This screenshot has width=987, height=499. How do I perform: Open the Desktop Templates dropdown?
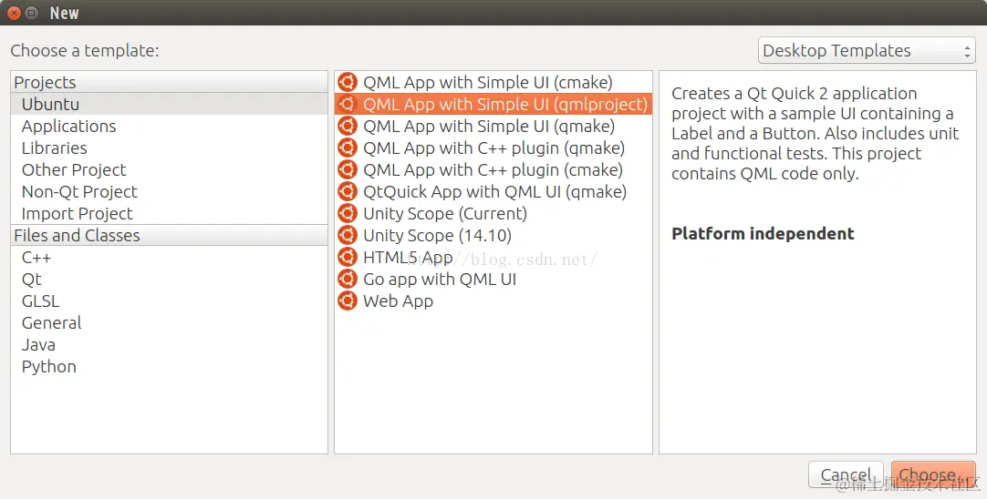(867, 51)
